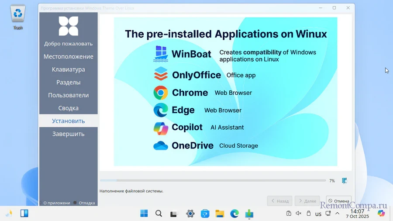Select the Местоположение step in sidebar
The height and width of the screenshot is (221, 393).
click(68, 57)
